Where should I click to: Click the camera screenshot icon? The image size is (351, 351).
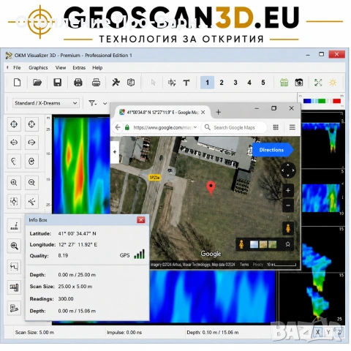tap(299, 83)
